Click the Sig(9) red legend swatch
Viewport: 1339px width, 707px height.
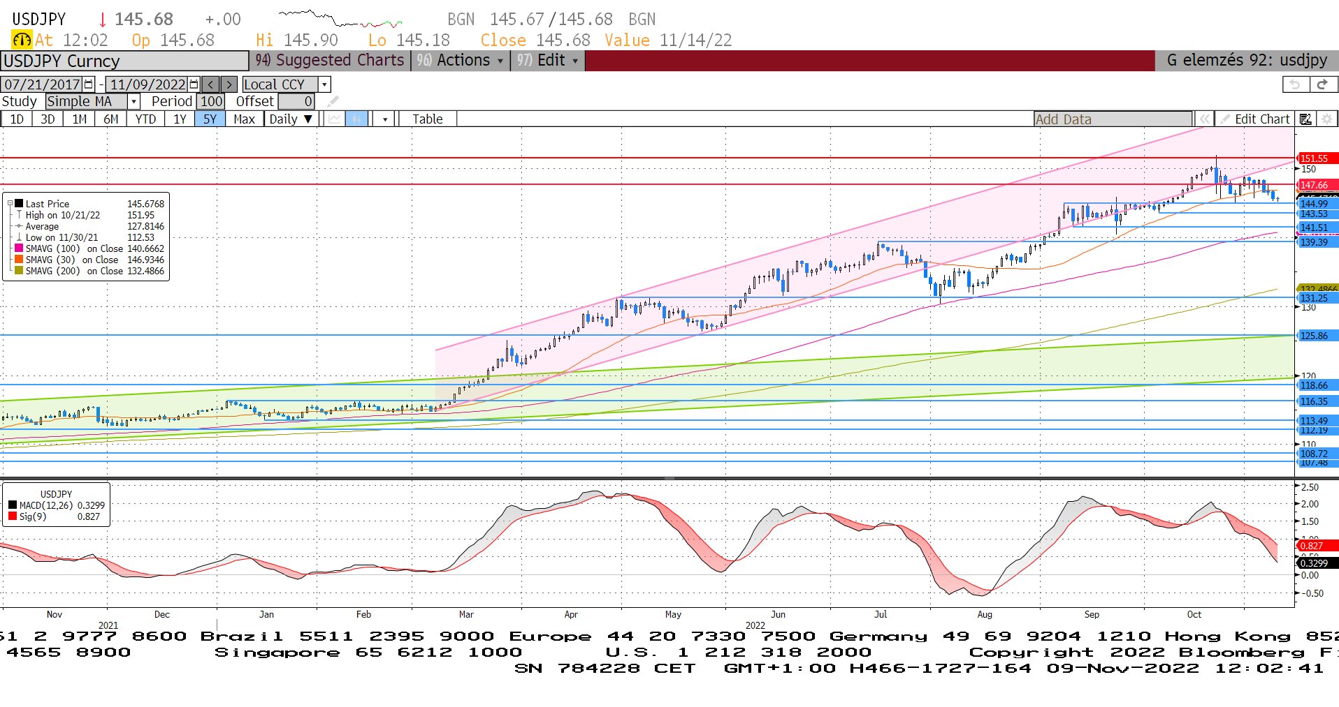coord(13,516)
